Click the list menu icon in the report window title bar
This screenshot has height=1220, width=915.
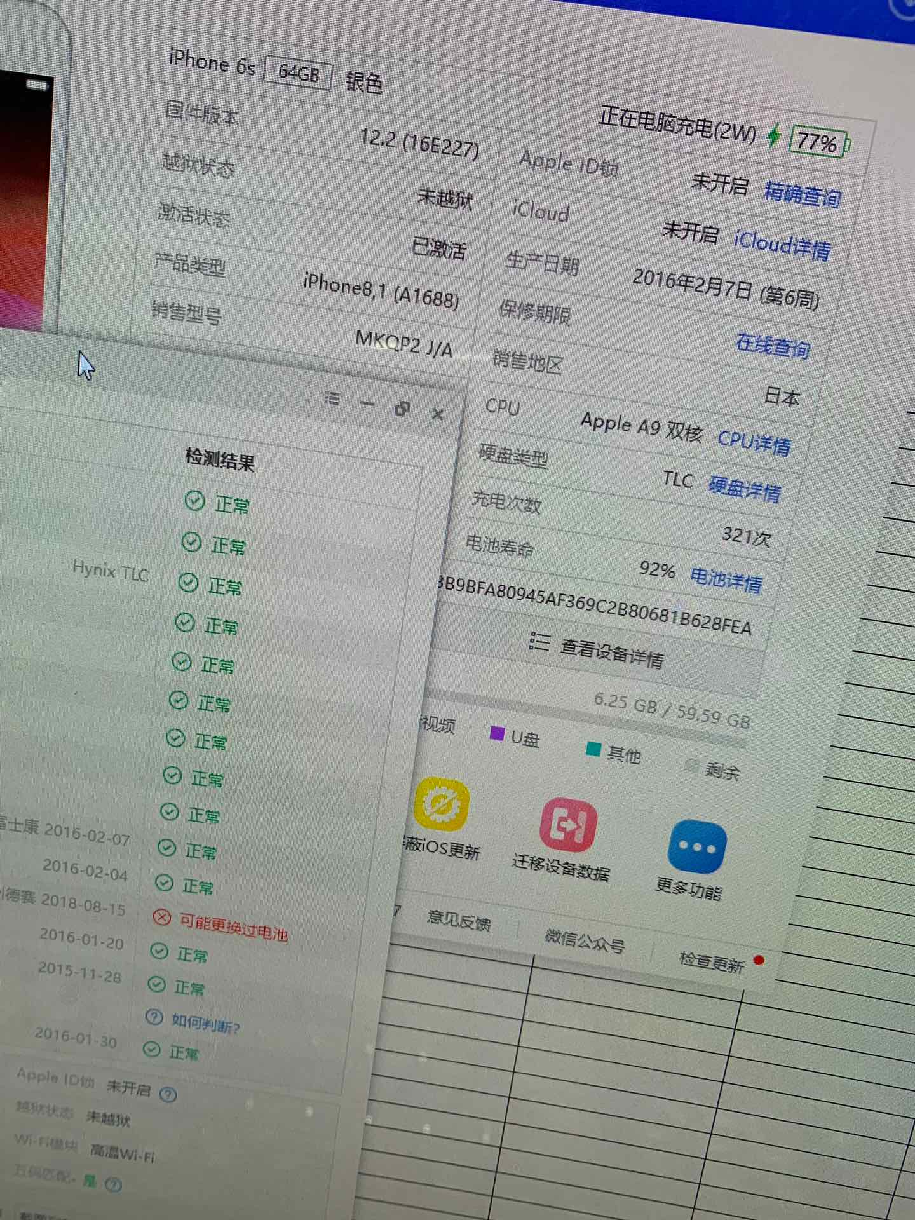tap(332, 398)
